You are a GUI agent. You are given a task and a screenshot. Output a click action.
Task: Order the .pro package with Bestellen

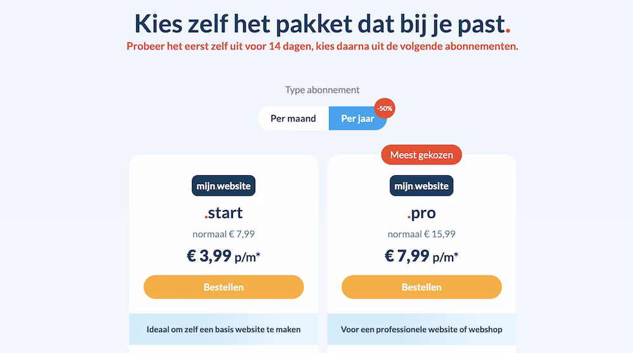(422, 287)
